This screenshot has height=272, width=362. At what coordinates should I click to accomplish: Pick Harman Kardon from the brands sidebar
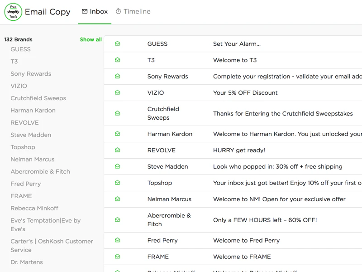[33, 111]
